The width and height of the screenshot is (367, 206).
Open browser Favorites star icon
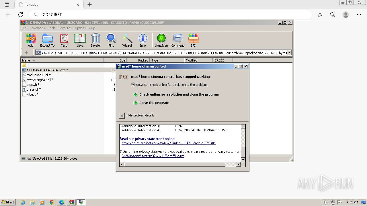point(320,15)
